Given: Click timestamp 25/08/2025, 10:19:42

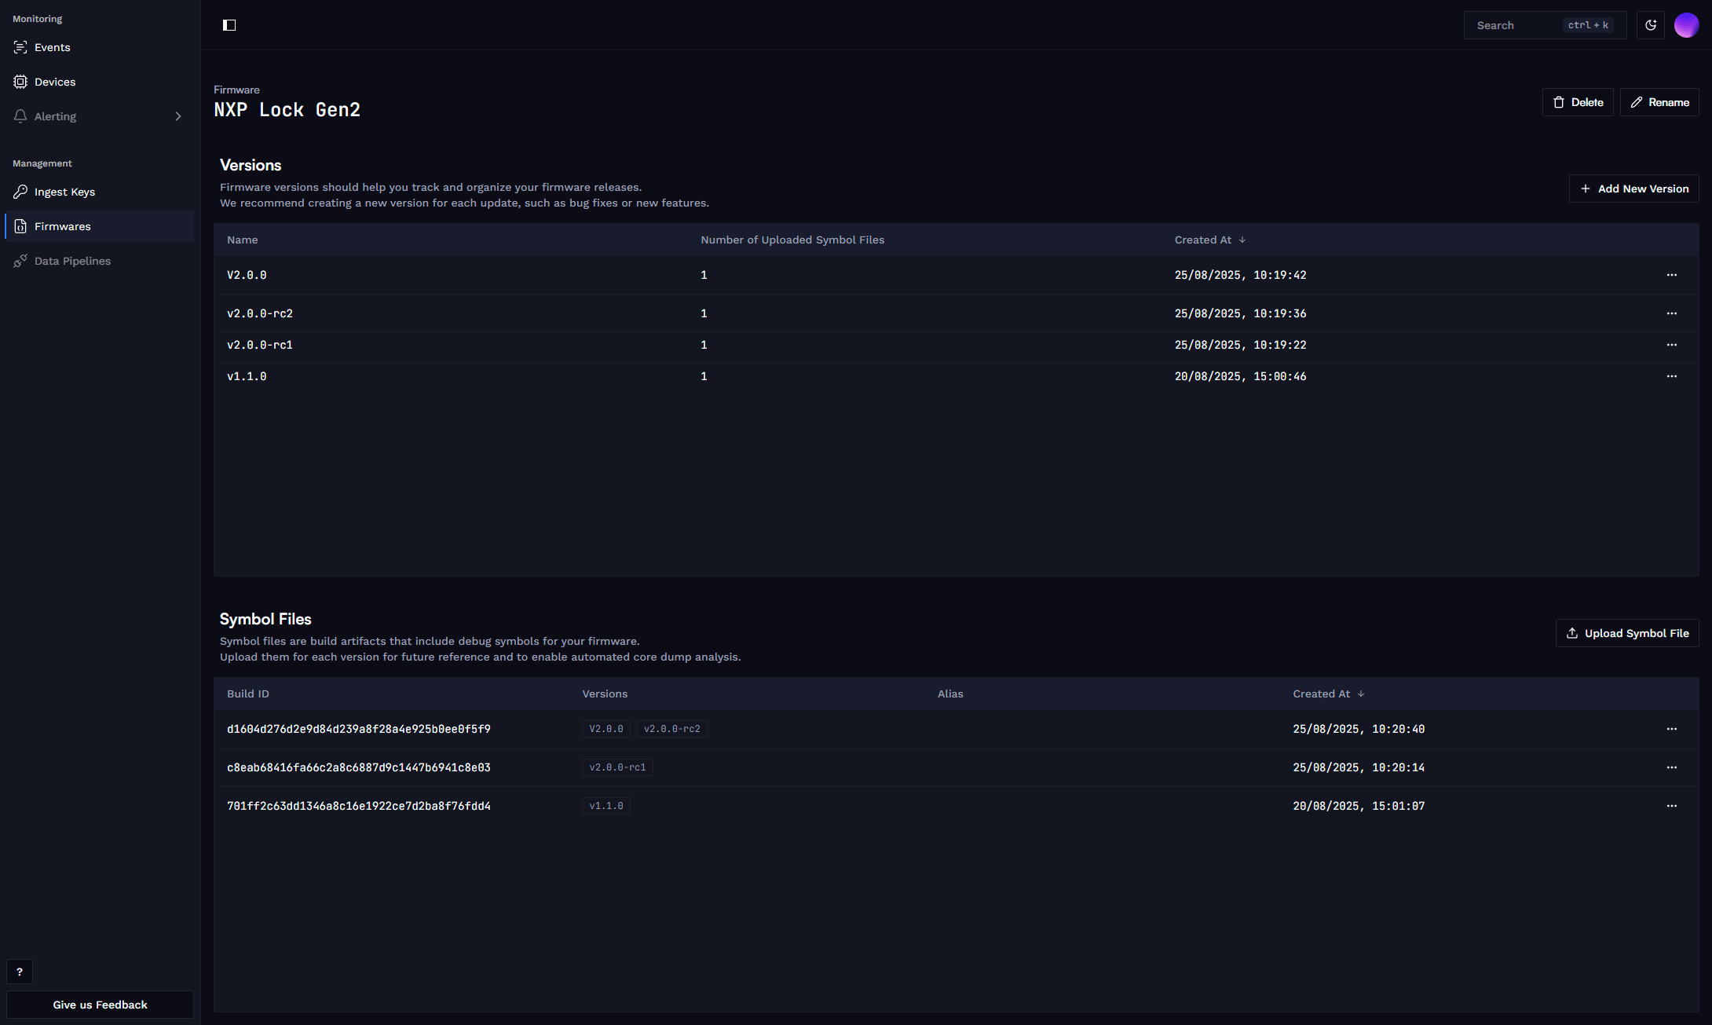Looking at the screenshot, I should pyautogui.click(x=1241, y=275).
